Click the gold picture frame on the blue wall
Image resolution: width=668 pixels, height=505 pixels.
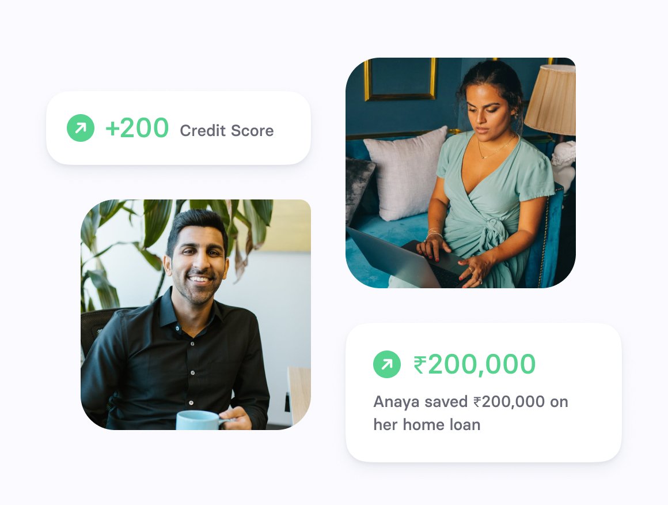pos(400,79)
